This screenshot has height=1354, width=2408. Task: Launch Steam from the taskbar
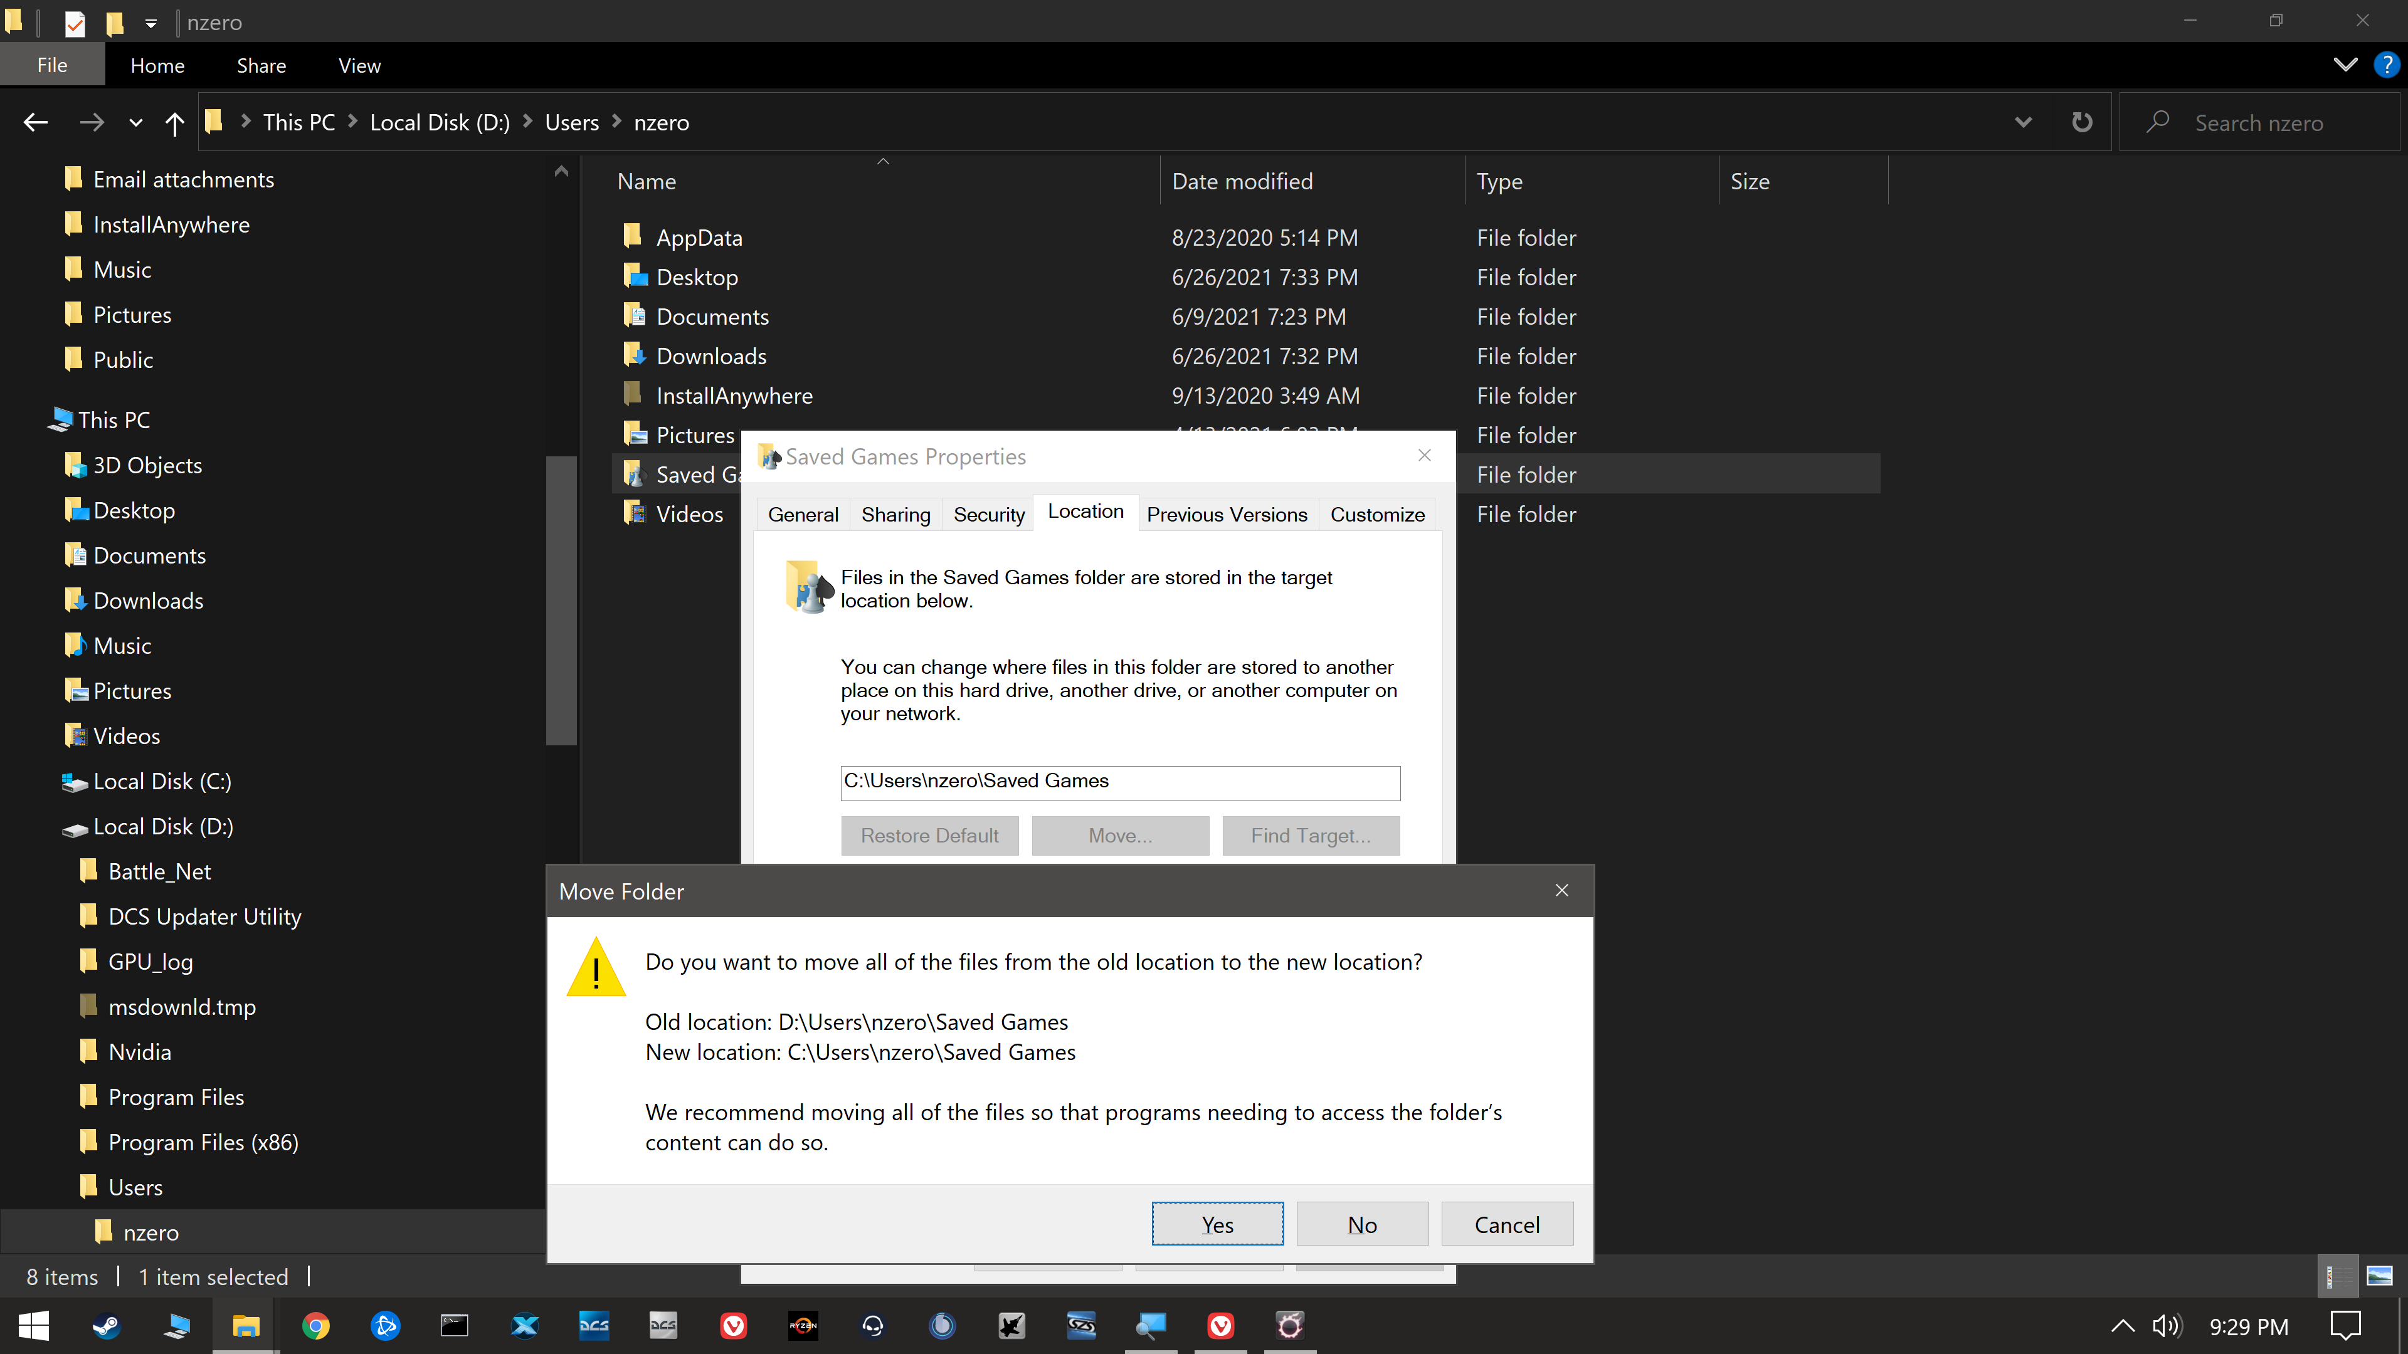pyautogui.click(x=107, y=1325)
